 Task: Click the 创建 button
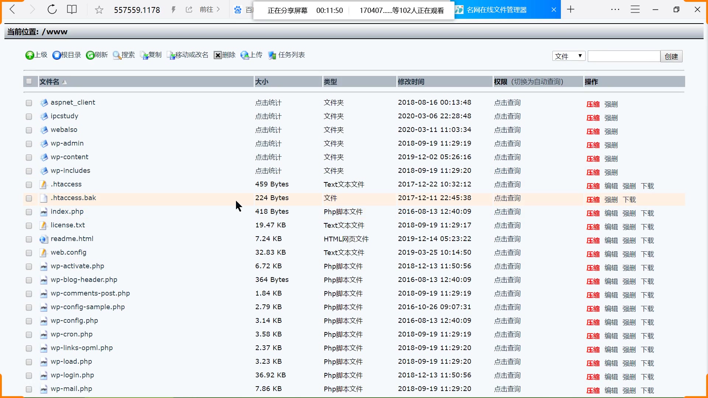click(671, 56)
